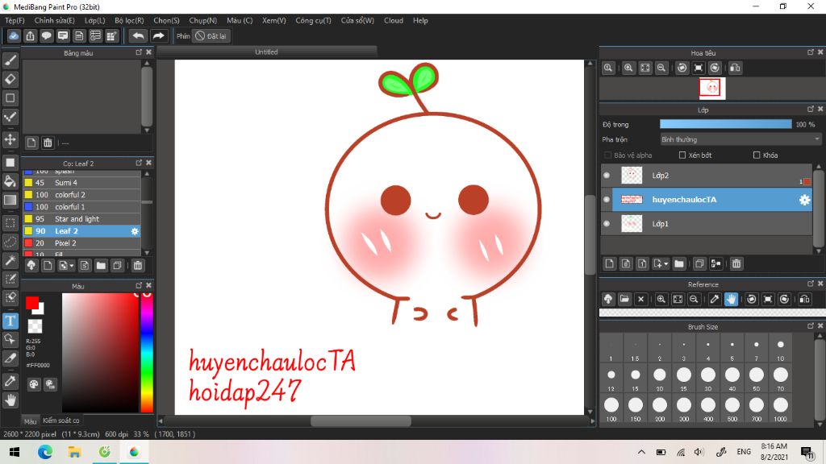Open settings gear of Leaf 2 brush
Image resolution: width=826 pixels, height=464 pixels.
point(135,231)
